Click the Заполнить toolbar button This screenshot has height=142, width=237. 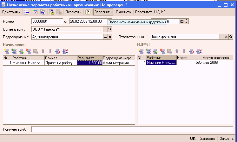click(103, 12)
